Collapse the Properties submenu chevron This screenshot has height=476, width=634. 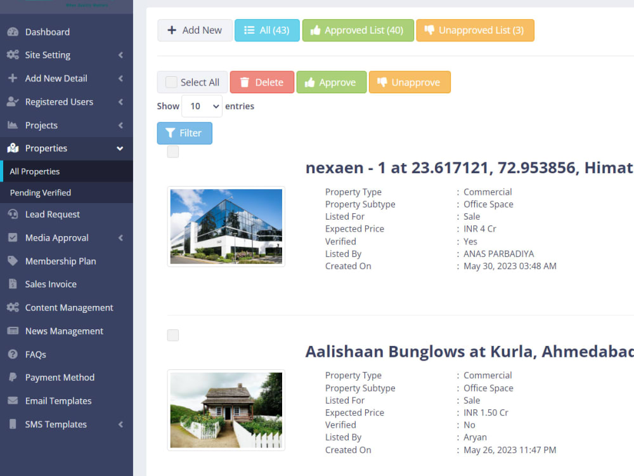point(120,149)
